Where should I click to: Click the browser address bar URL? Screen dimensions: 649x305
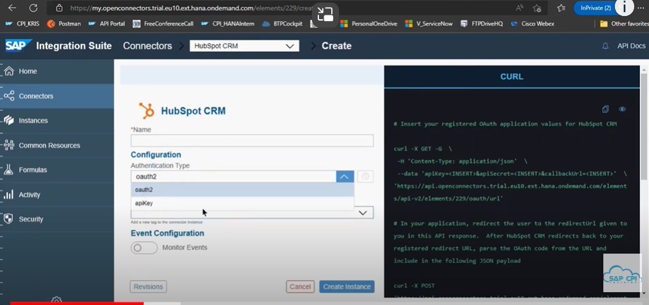point(192,8)
